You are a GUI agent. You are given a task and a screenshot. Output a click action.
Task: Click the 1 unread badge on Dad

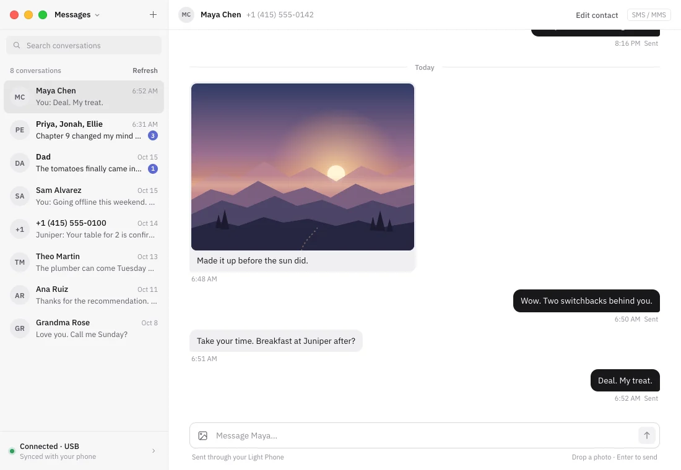click(x=152, y=169)
